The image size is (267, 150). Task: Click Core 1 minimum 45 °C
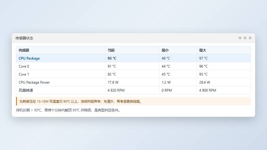[x=166, y=74]
